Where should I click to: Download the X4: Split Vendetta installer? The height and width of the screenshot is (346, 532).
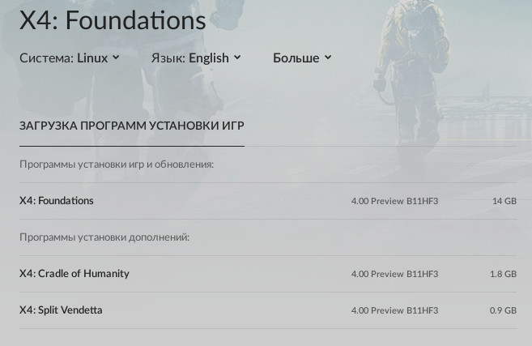tap(268, 310)
